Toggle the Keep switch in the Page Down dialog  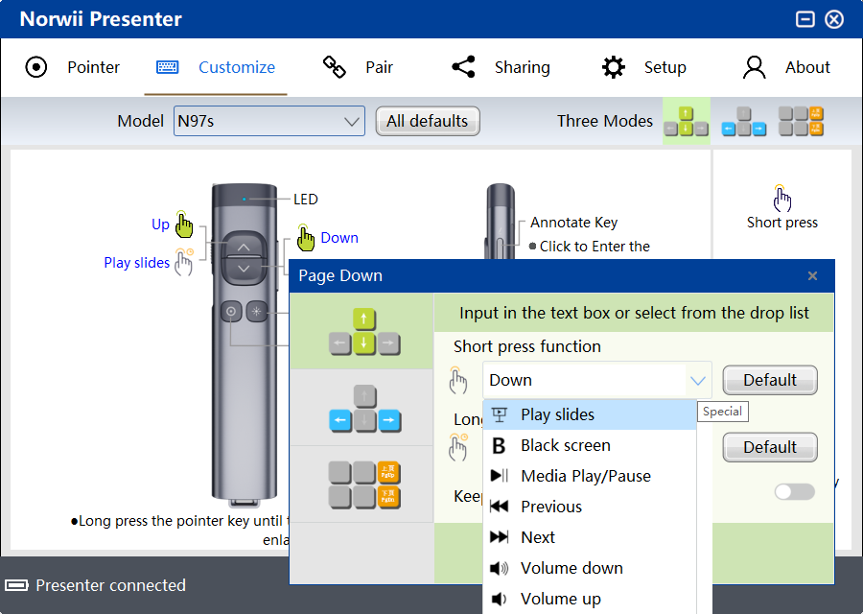click(794, 492)
